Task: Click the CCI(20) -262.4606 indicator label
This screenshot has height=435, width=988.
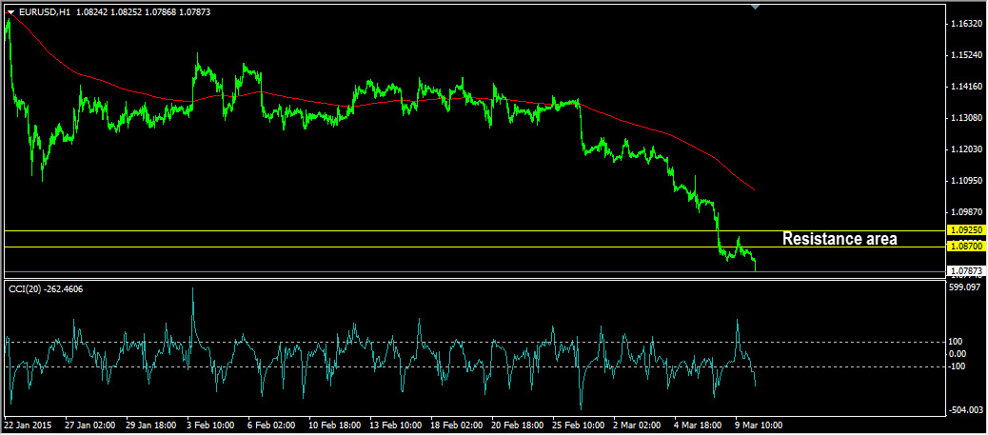Action: pyautogui.click(x=46, y=289)
